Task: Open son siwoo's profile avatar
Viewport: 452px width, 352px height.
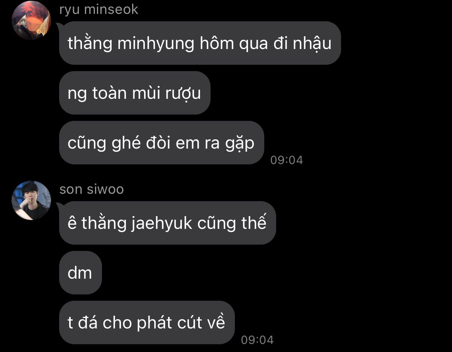Action: [31, 200]
